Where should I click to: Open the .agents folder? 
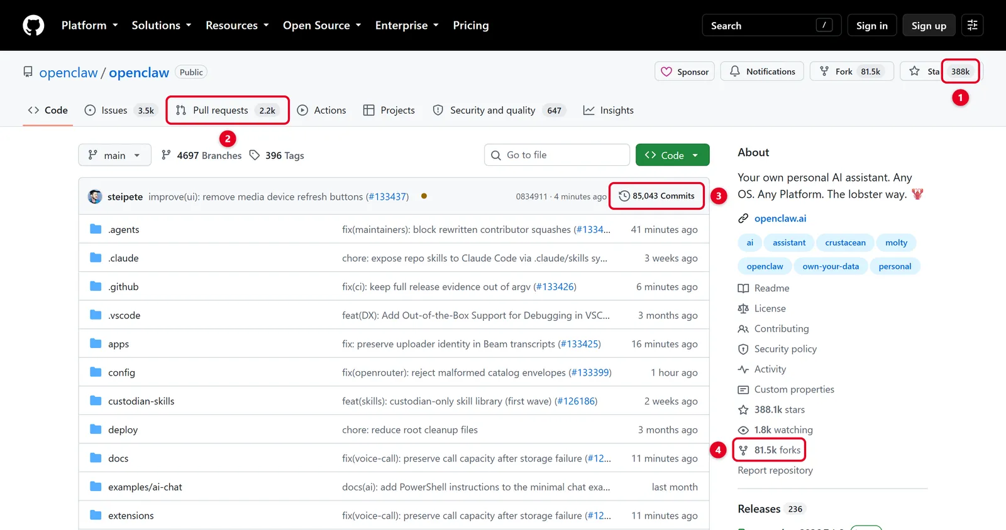124,230
